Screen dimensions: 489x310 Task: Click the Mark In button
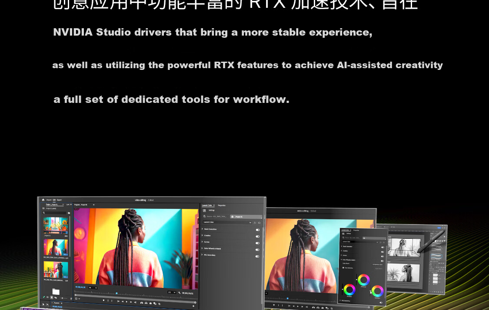pos(108,300)
